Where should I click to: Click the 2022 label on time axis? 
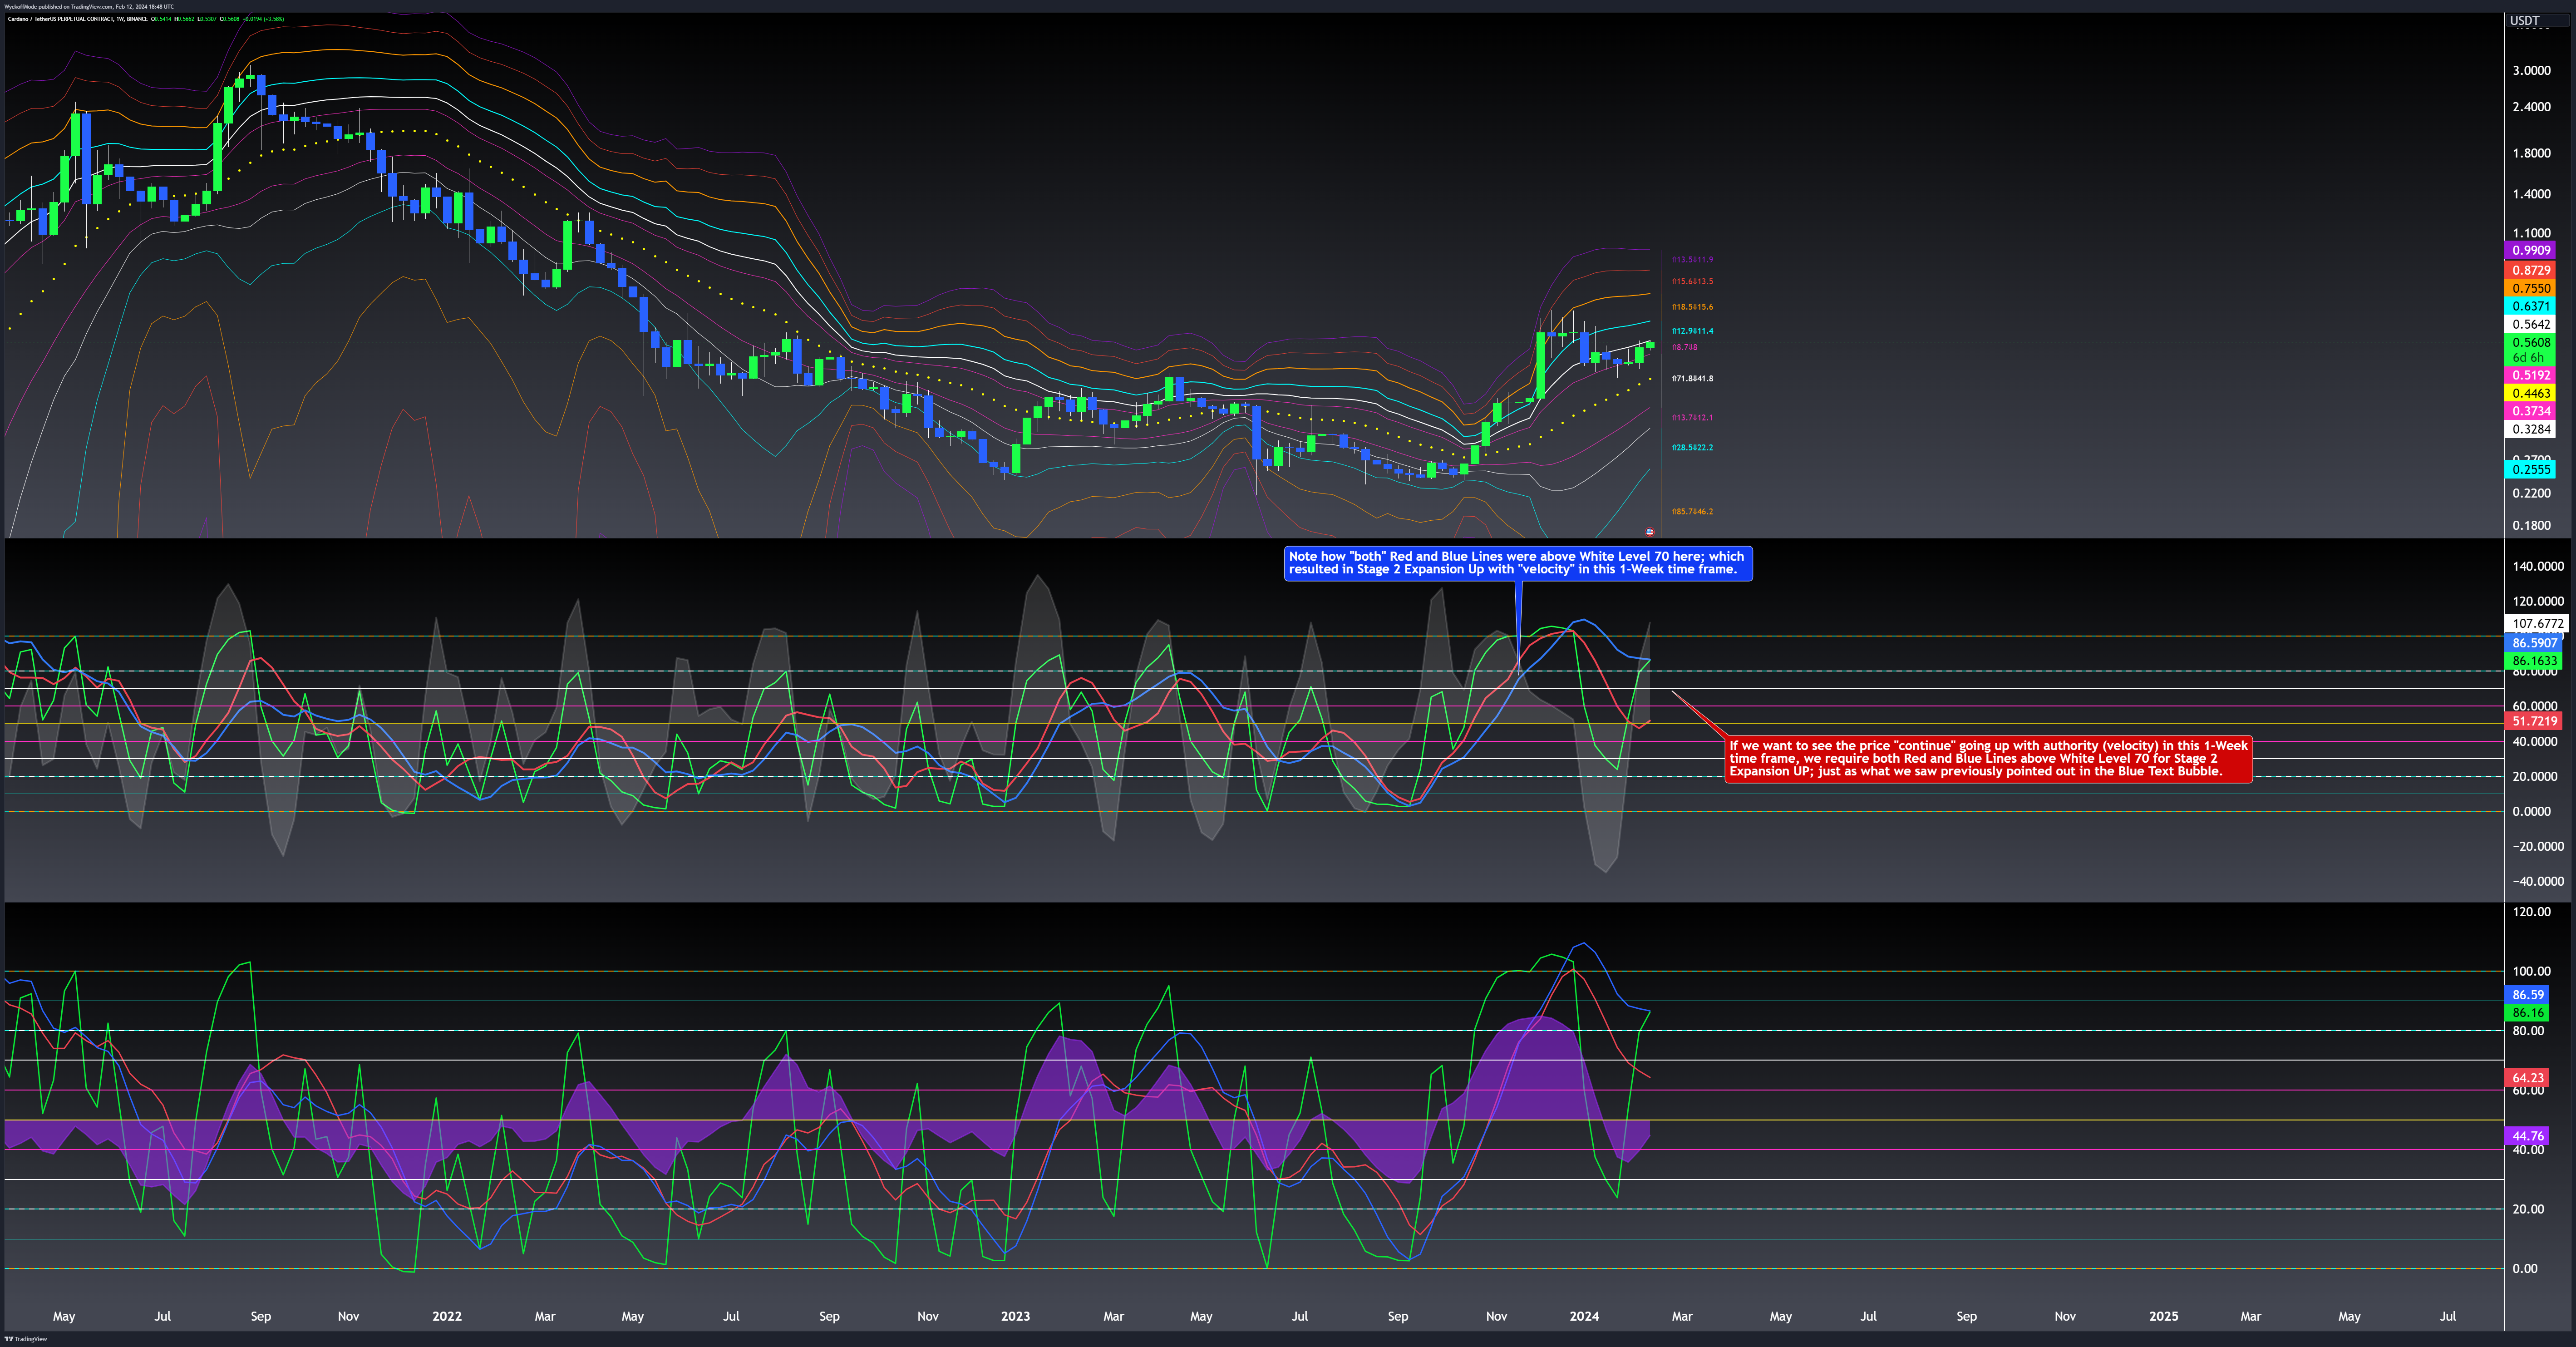[x=447, y=1316]
